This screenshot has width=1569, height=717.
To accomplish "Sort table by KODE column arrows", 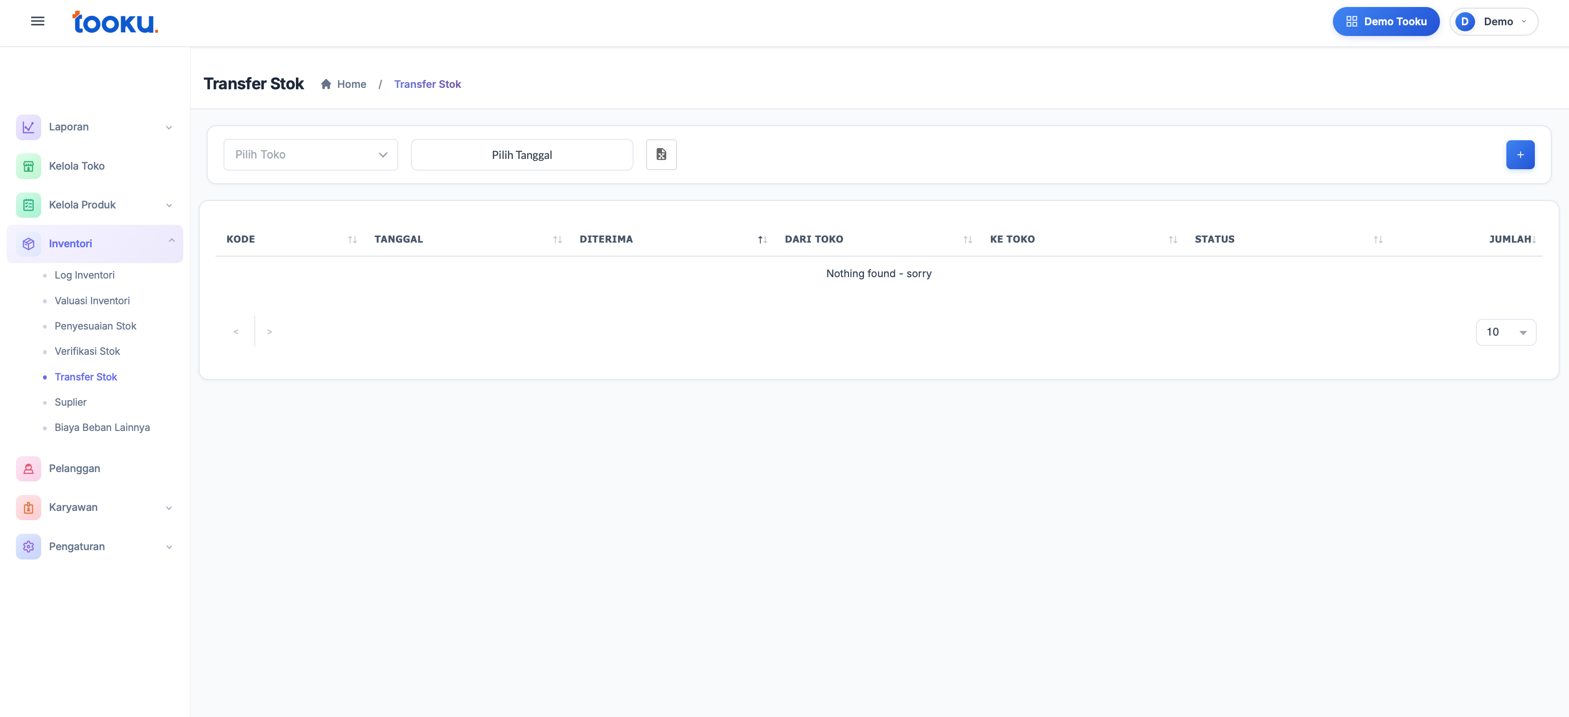I will tap(352, 239).
